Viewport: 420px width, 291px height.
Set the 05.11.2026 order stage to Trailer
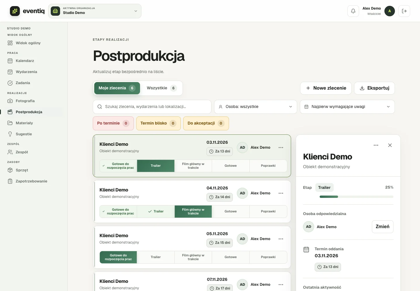click(x=156, y=257)
